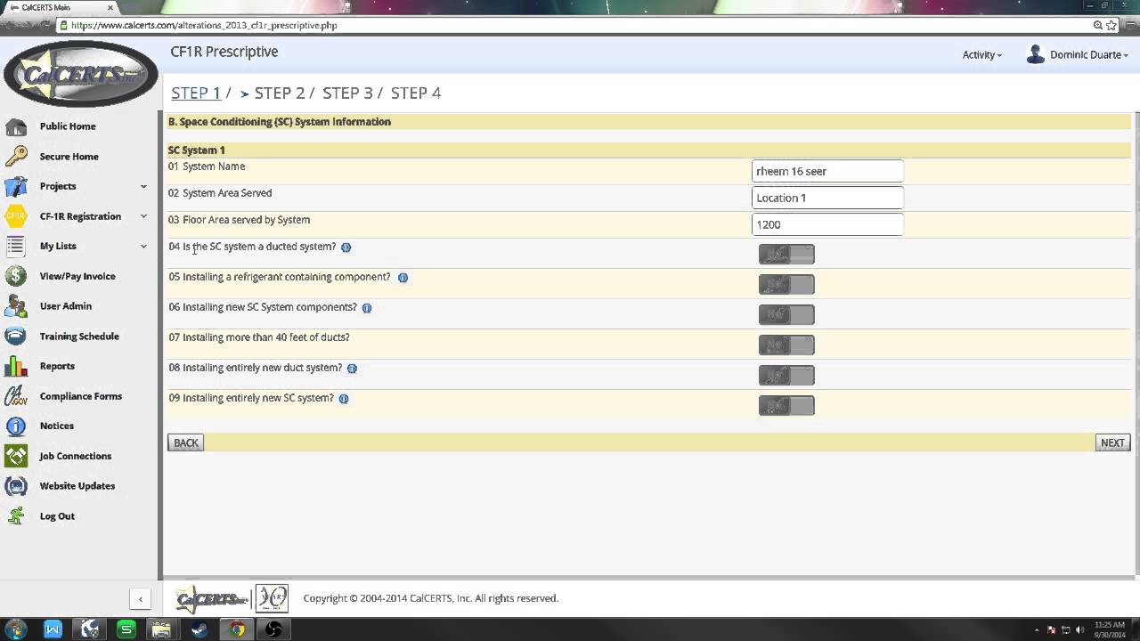Screen dimensions: 1140x641
Task: Expand the Projects submenu arrow
Action: click(143, 186)
